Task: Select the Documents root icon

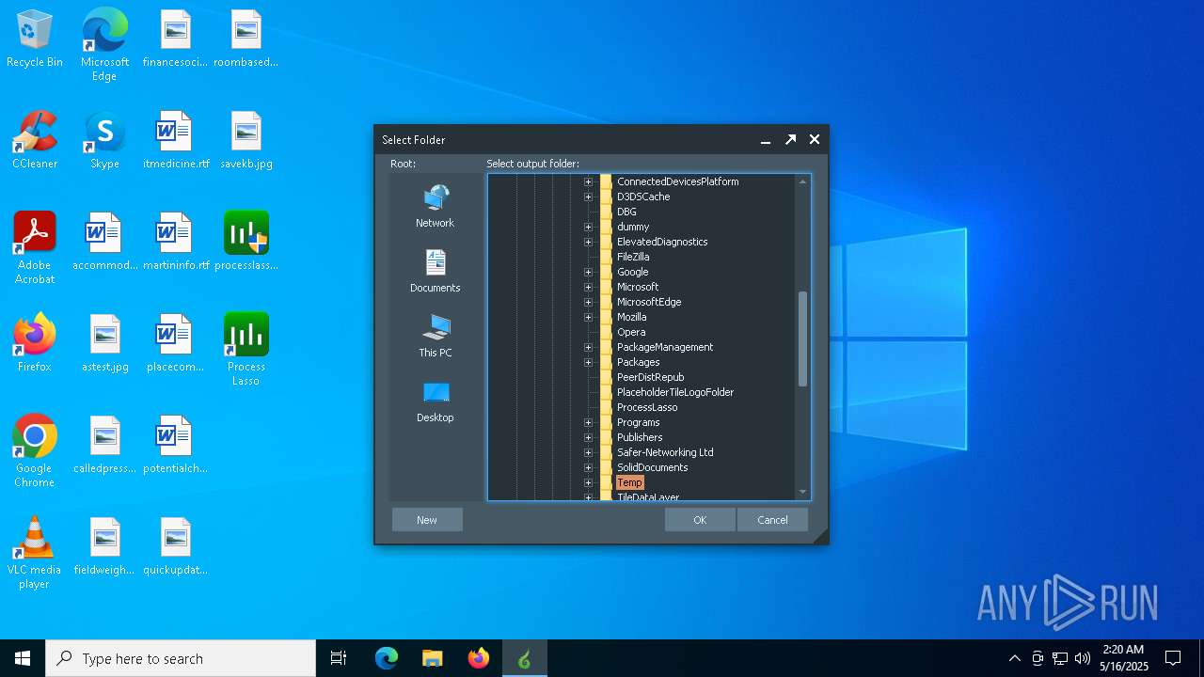Action: point(435,272)
